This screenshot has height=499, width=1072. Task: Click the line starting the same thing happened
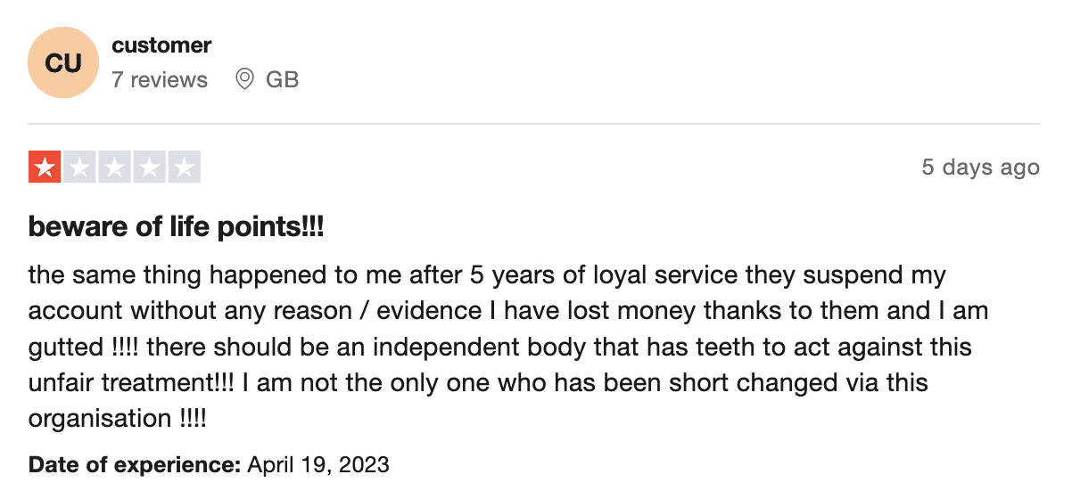487,275
